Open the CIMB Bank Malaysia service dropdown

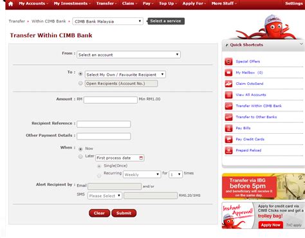click(x=107, y=21)
